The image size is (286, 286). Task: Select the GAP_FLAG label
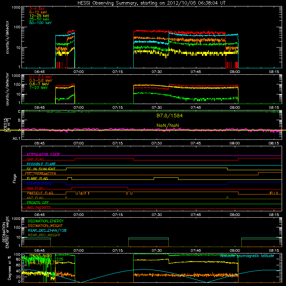click(x=35, y=159)
